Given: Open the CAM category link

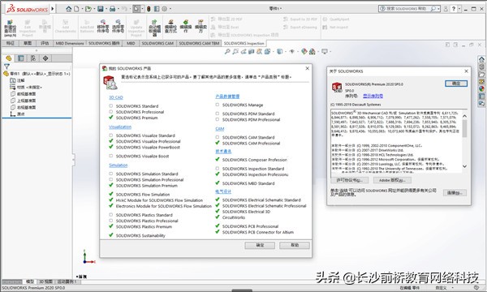Looking at the screenshot, I should pos(220,129).
